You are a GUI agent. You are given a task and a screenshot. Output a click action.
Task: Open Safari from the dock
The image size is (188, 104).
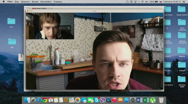point(39,100)
